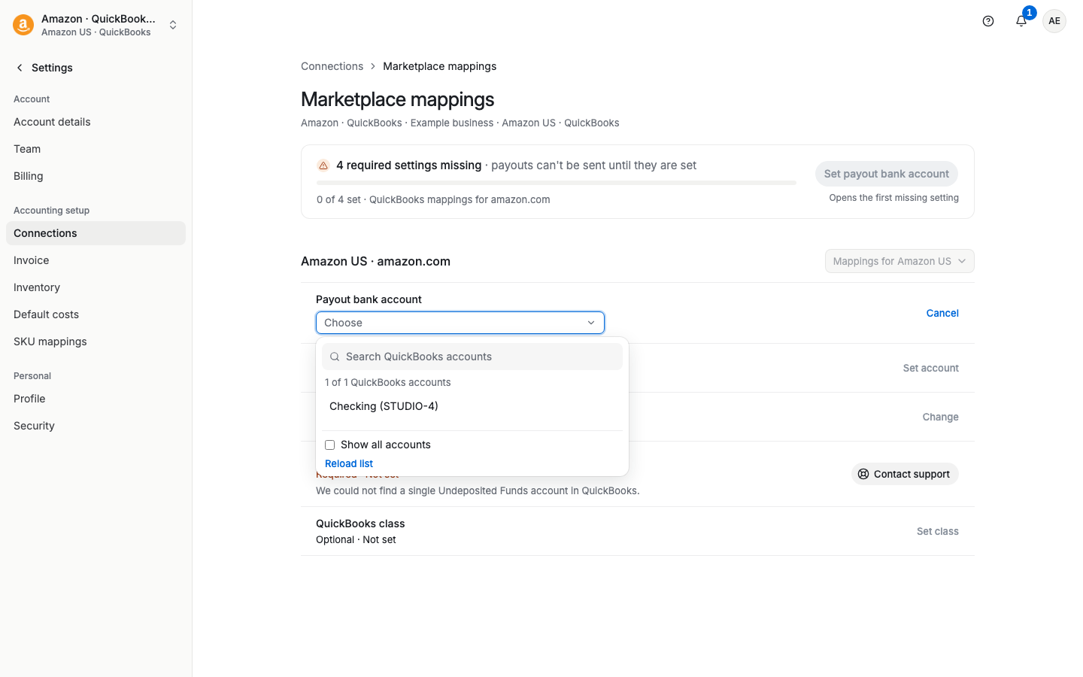
Task: Open Account details settings page
Action: (x=96, y=122)
